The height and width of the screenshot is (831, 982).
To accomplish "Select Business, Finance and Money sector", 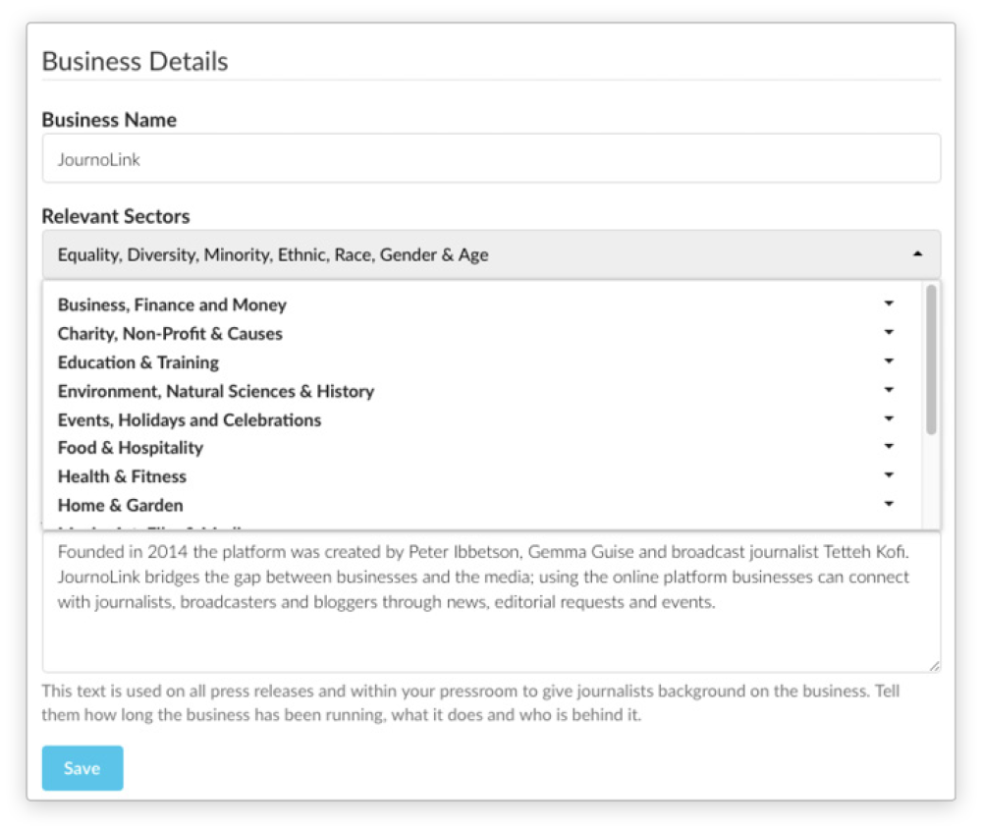I will pyautogui.click(x=172, y=305).
